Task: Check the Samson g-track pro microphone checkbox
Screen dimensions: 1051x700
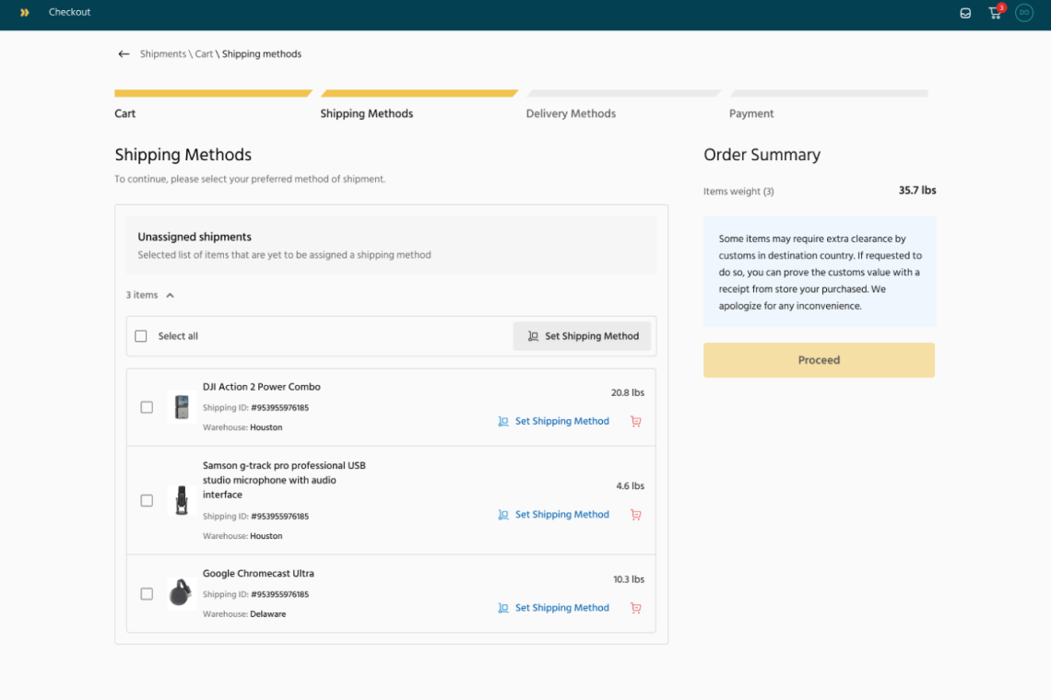Action: click(x=147, y=500)
